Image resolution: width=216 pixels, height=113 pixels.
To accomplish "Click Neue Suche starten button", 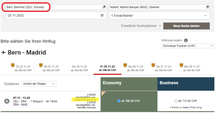I will tap(186, 26).
